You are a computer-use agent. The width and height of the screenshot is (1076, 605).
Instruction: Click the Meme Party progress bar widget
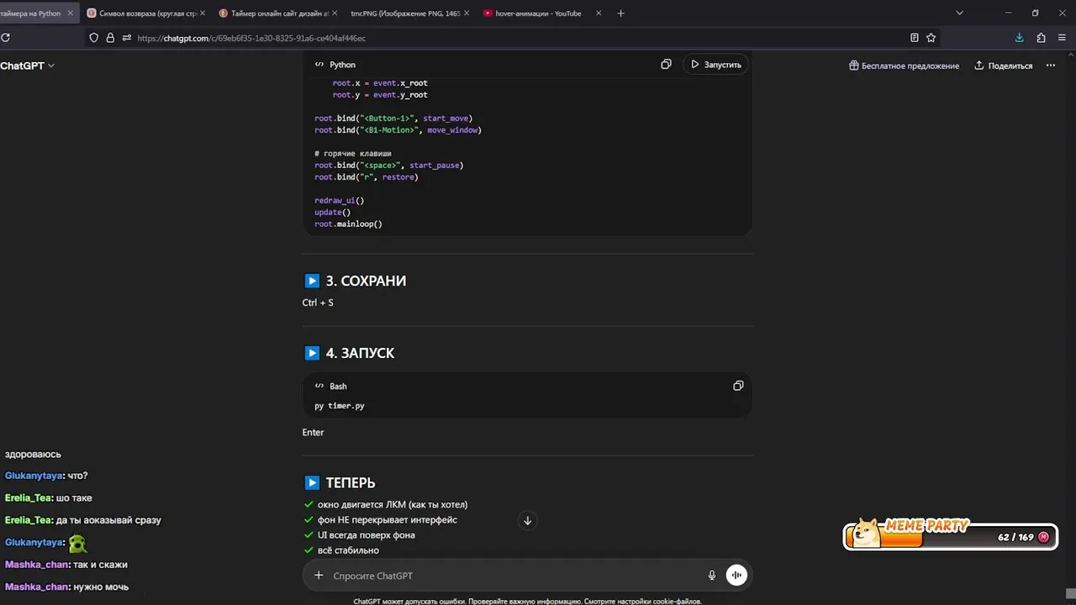[950, 536]
